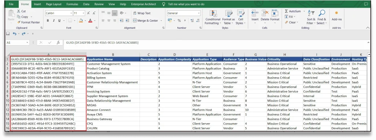Click the Fill down-arrow icon

pyautogui.click(x=286, y=17)
